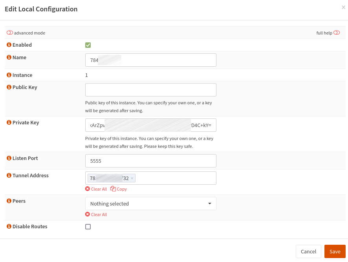Click Clear All under Tunnel Address
Viewport: 348px width, 262px height.
click(x=96, y=189)
